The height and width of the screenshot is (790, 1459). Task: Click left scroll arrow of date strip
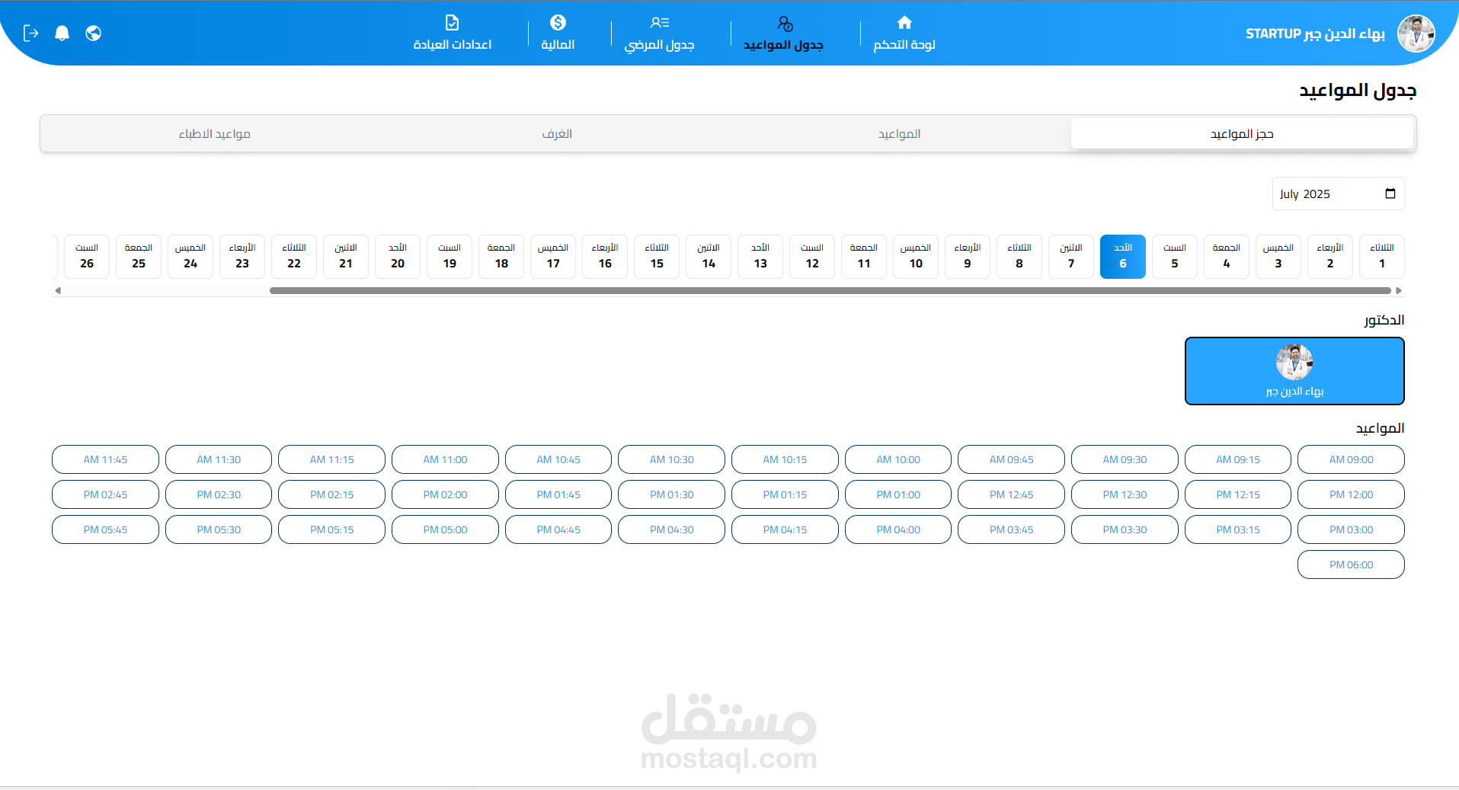58,290
